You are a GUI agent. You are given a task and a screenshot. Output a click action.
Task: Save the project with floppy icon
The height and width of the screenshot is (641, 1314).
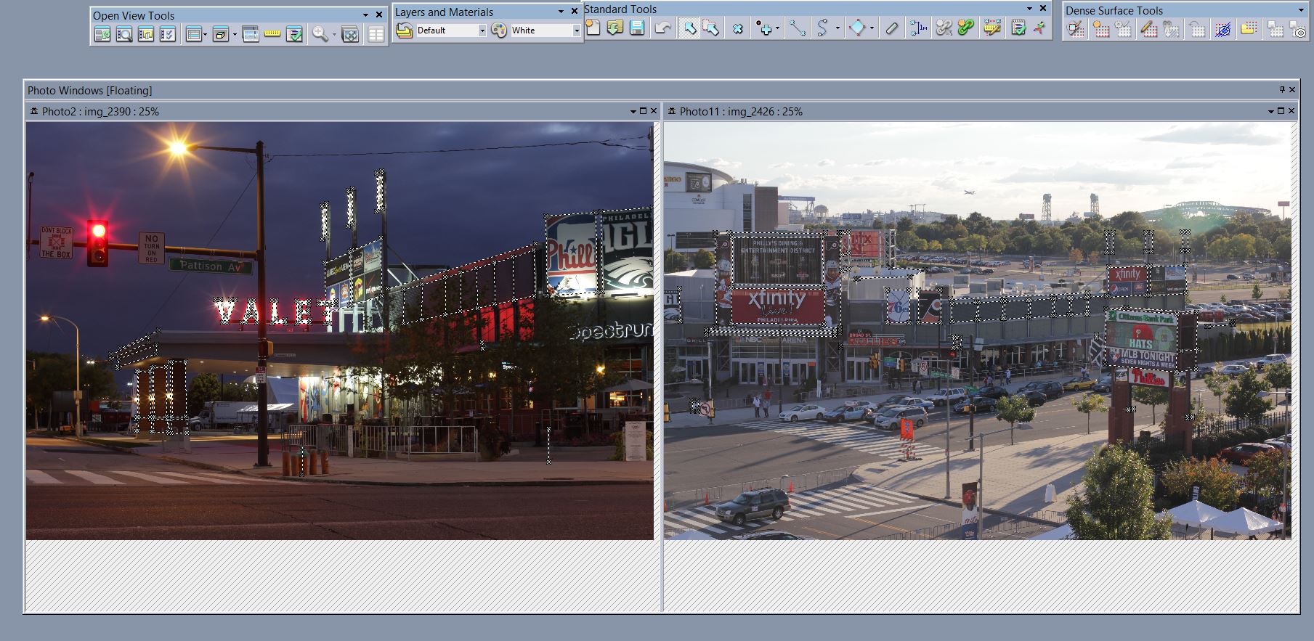pyautogui.click(x=637, y=28)
